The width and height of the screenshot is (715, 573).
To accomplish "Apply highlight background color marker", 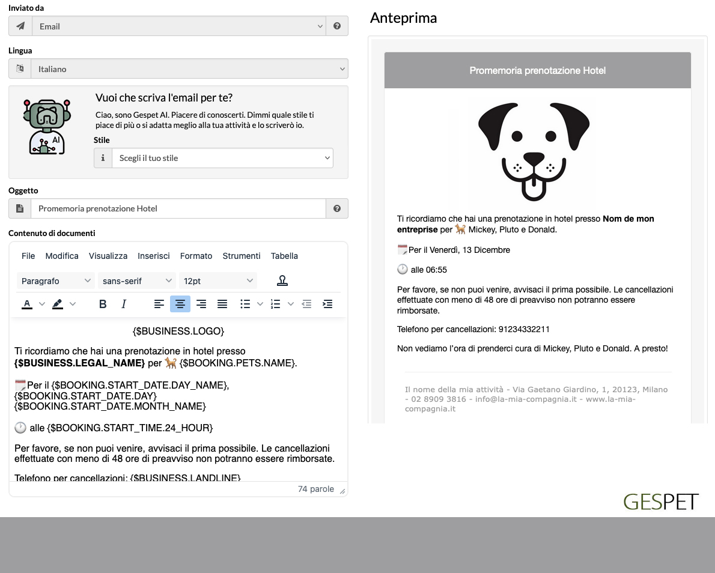I will [58, 303].
